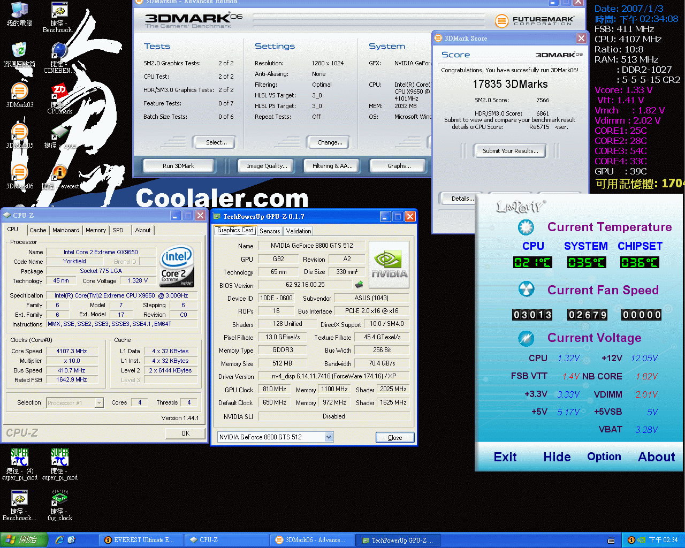Switch to the 3DMark06 taskbar button
Viewport: 685px width, 548px height.
(312, 540)
